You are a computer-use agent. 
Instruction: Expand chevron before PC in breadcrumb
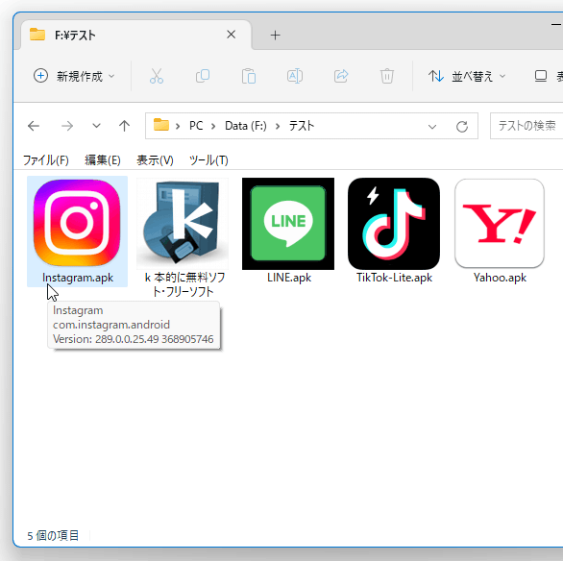(178, 127)
